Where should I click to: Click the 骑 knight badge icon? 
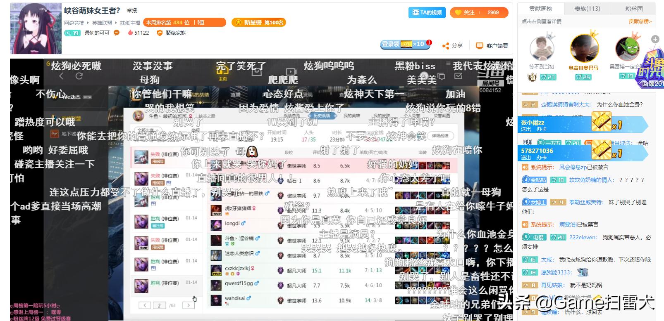[532, 77]
